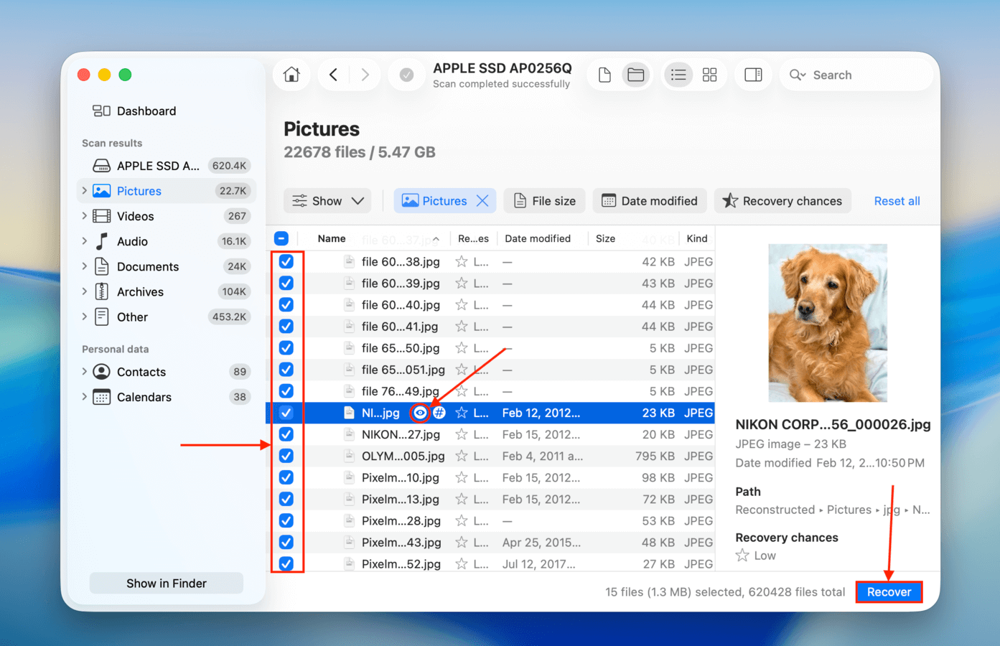Open the Home dashboard icon in toolbar
The width and height of the screenshot is (1000, 646).
point(291,74)
